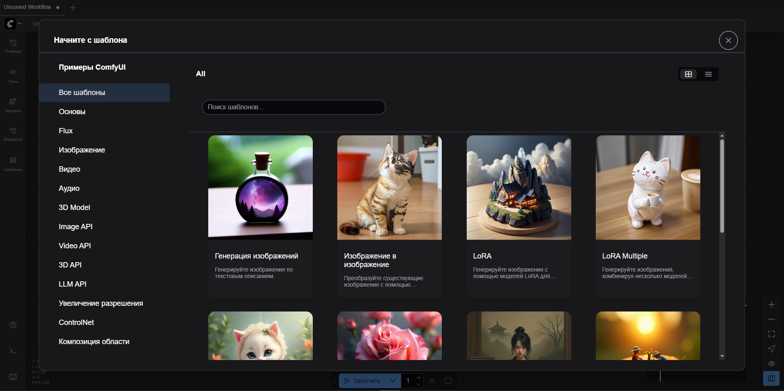Select the Video API category
The width and height of the screenshot is (784, 391).
[105, 246]
